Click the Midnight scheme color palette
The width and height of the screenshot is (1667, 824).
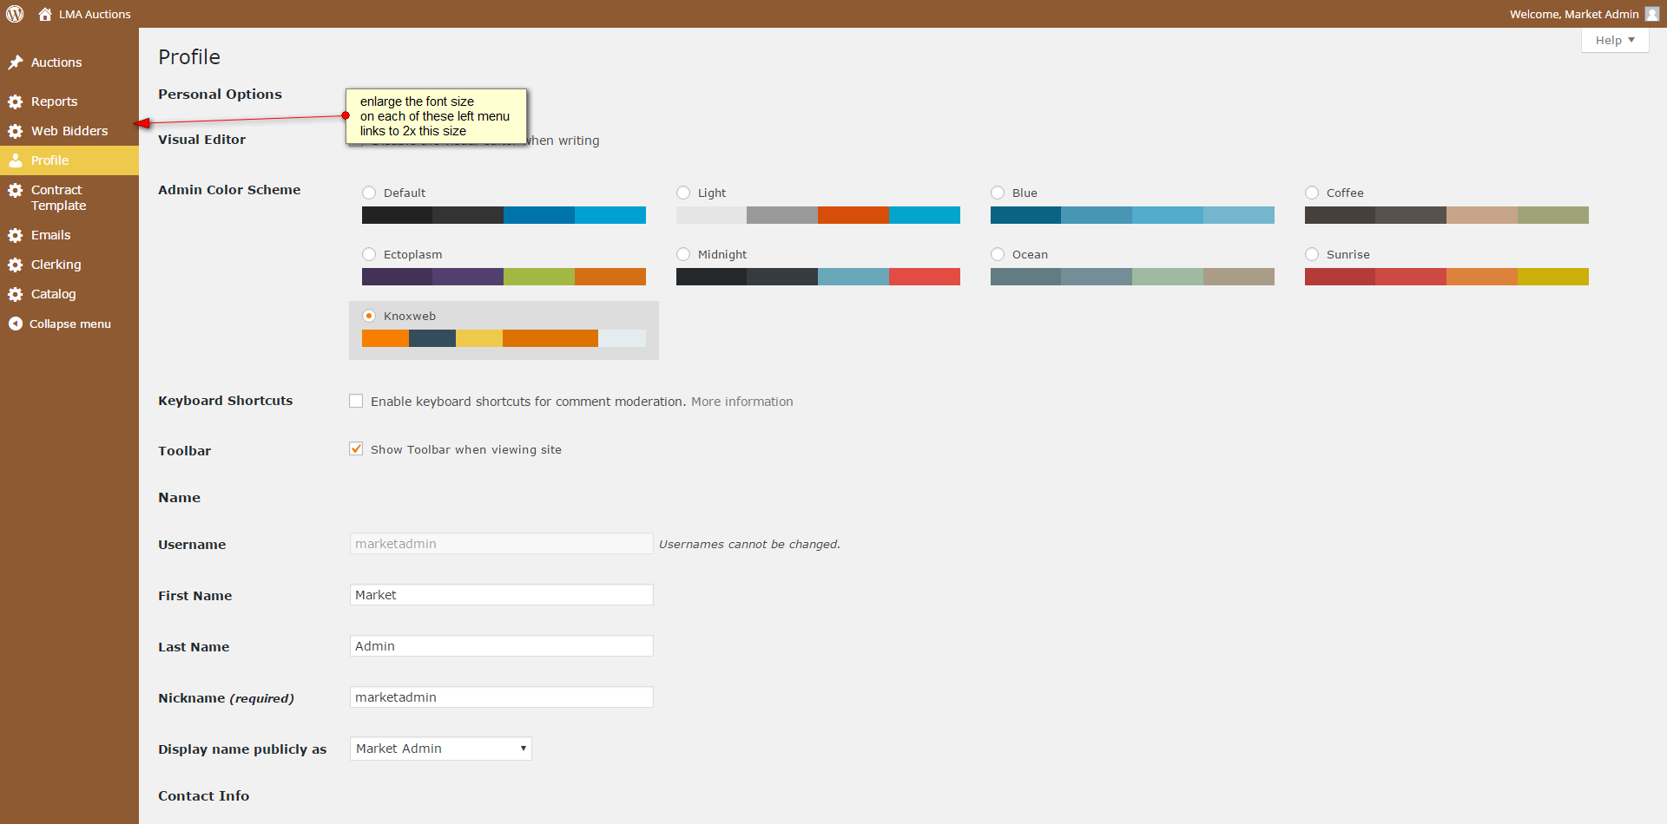coord(818,277)
